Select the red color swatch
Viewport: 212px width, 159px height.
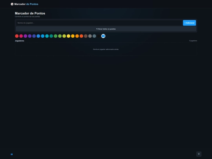[17, 36]
